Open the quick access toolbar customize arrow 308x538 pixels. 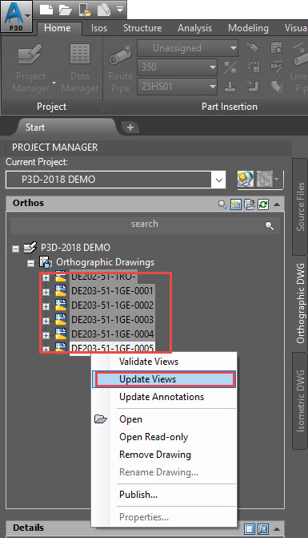(120, 10)
